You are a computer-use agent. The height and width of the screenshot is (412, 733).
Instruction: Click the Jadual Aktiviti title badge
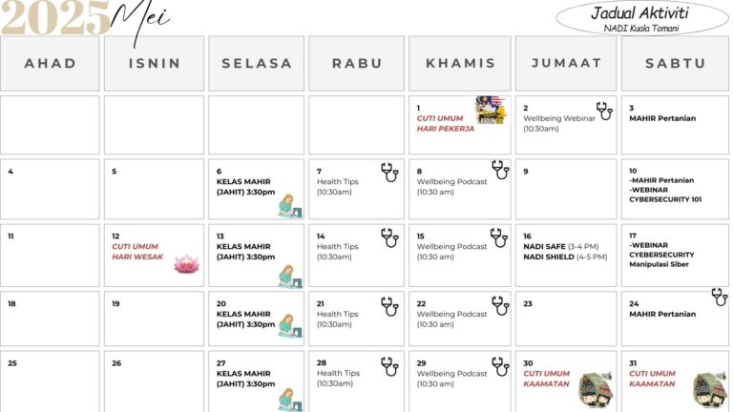coord(642,17)
